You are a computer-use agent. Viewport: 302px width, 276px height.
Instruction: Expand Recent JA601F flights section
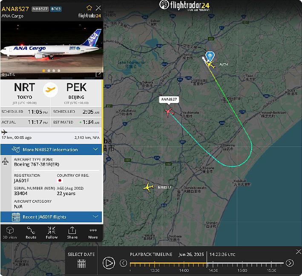(51, 217)
